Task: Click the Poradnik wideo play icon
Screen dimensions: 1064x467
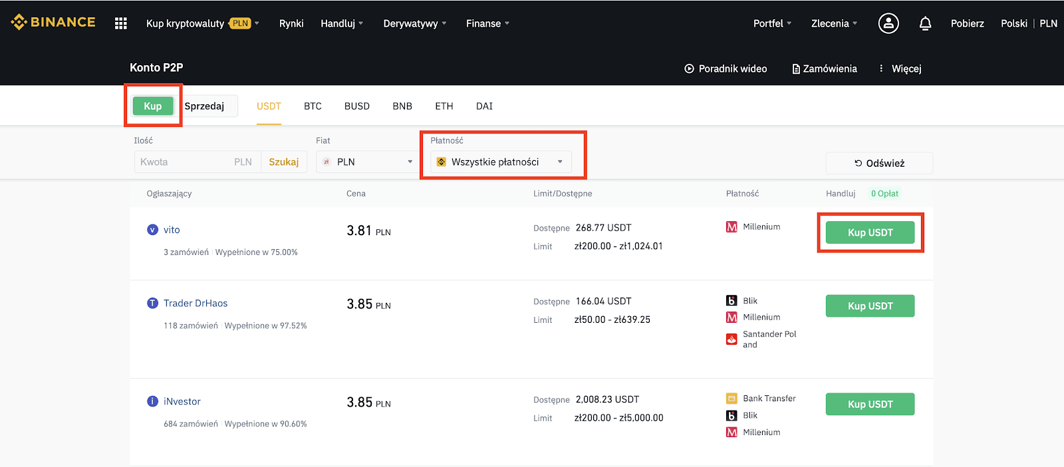Action: point(689,68)
